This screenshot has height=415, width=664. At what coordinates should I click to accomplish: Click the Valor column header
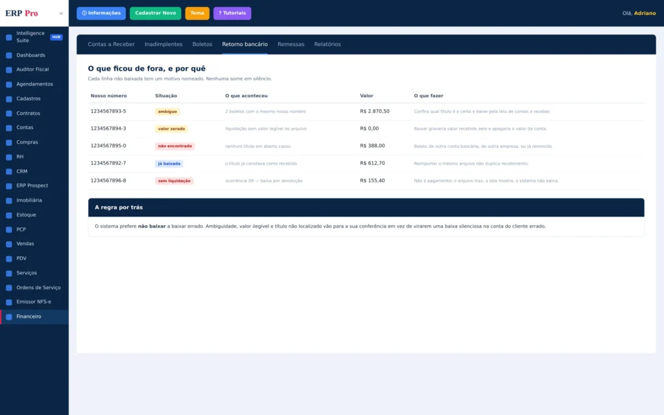367,96
